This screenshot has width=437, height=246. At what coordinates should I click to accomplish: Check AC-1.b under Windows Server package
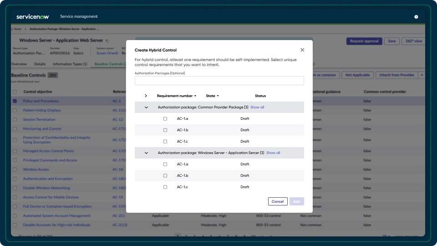coord(165,176)
